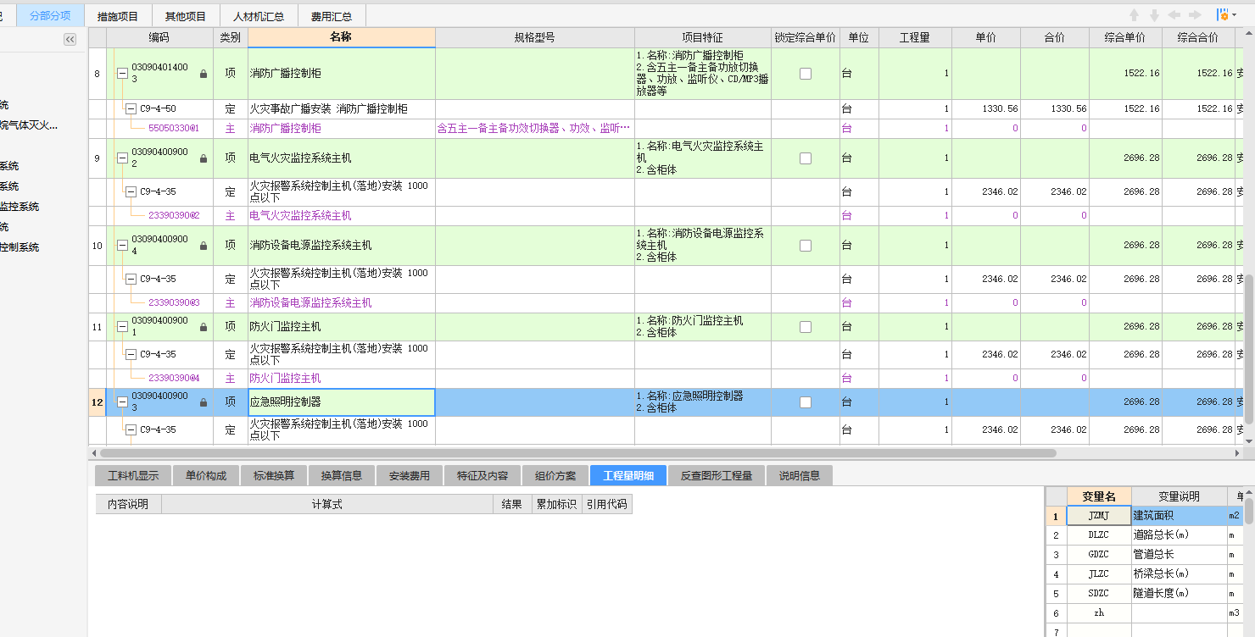
Task: Tick 锁定综合单价 for 应急照明控制器
Action: point(806,402)
